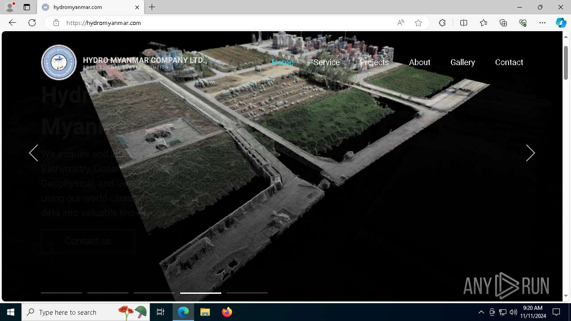Click the Hydro Myanmar logo

(x=59, y=62)
